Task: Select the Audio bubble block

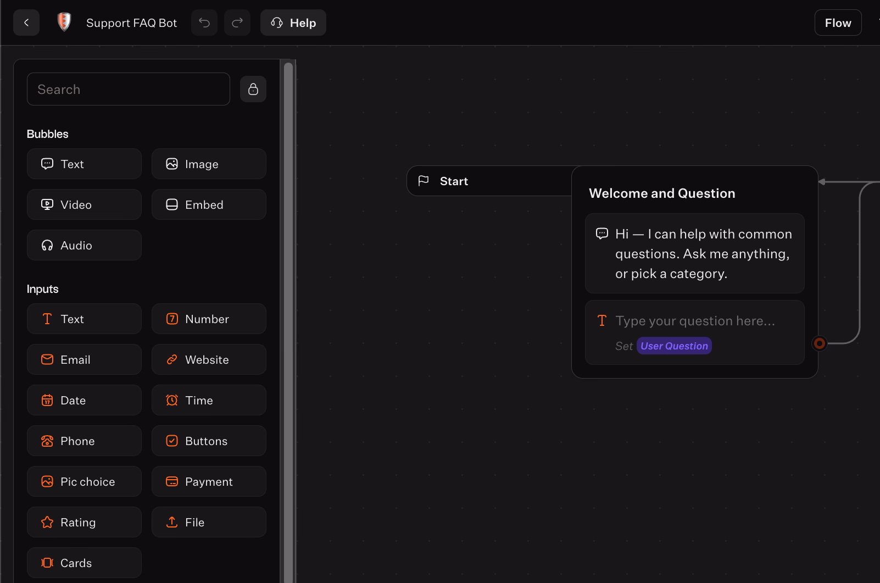Action: coord(84,245)
